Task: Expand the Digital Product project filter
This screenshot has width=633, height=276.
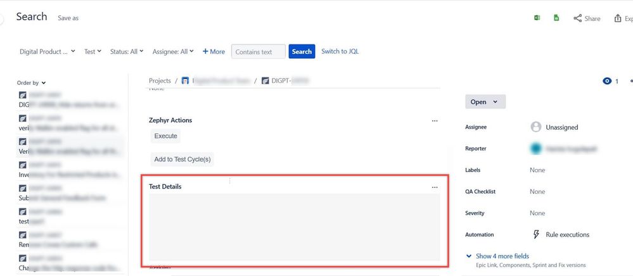Action: point(48,52)
